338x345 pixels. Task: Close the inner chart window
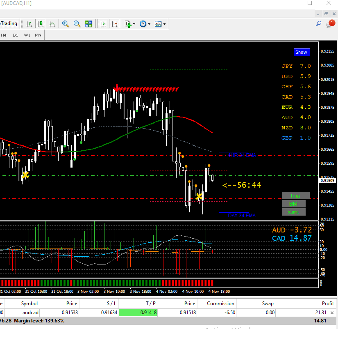point(334,14)
